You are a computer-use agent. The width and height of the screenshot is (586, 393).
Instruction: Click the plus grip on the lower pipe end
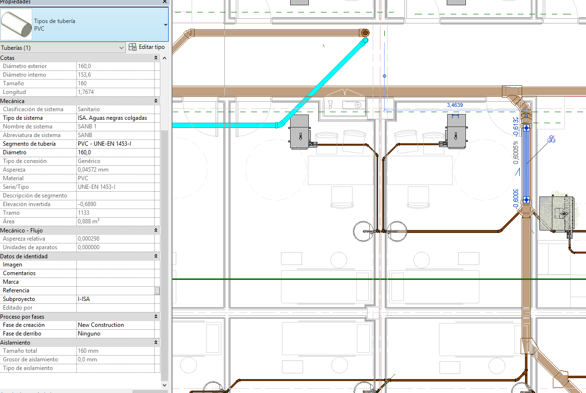tap(526, 201)
